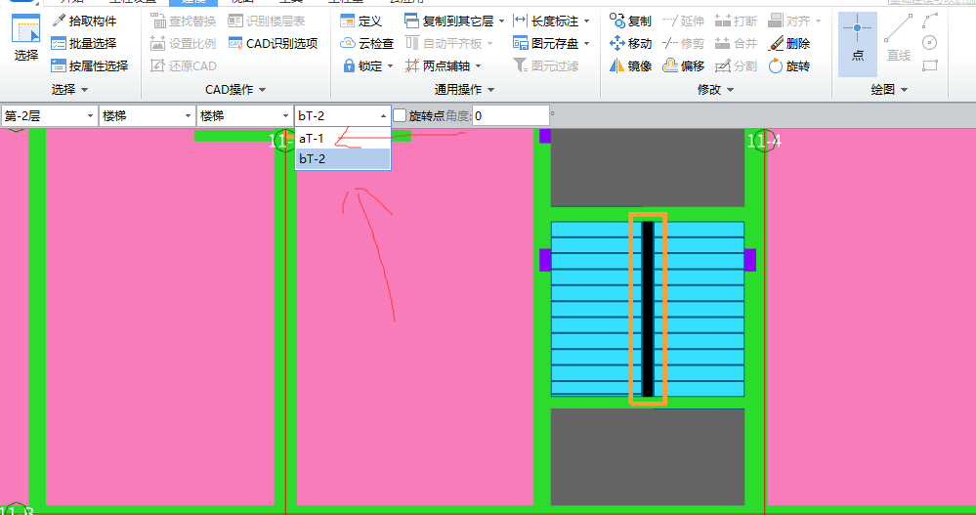Activate 两点辅轴 tool
Screen dimensions: 976x515
439,66
